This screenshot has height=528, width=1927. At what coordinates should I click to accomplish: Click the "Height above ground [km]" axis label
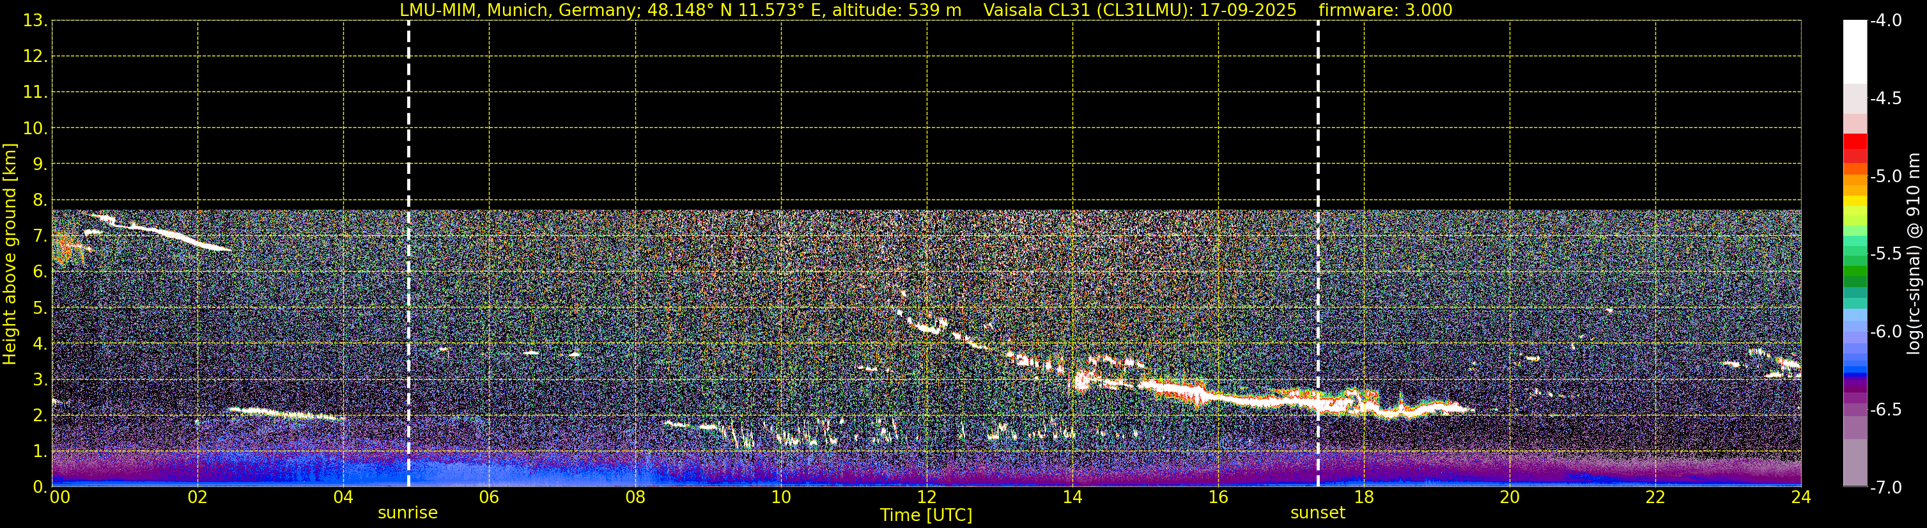tap(10, 254)
